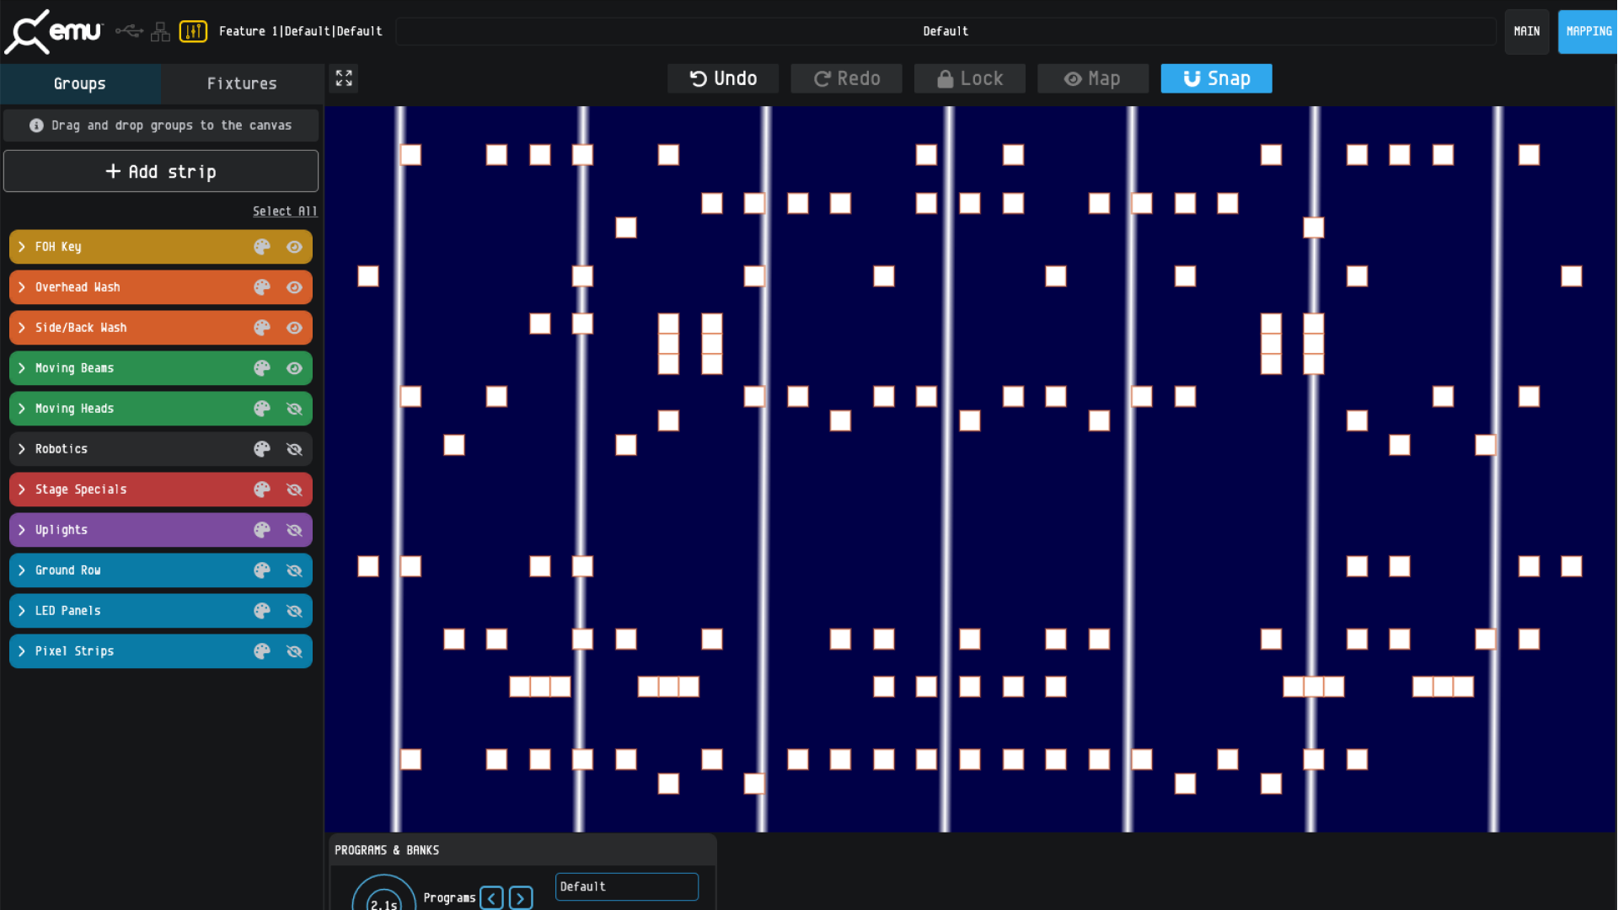Show the Robotics group
1618x910 pixels.
294,449
